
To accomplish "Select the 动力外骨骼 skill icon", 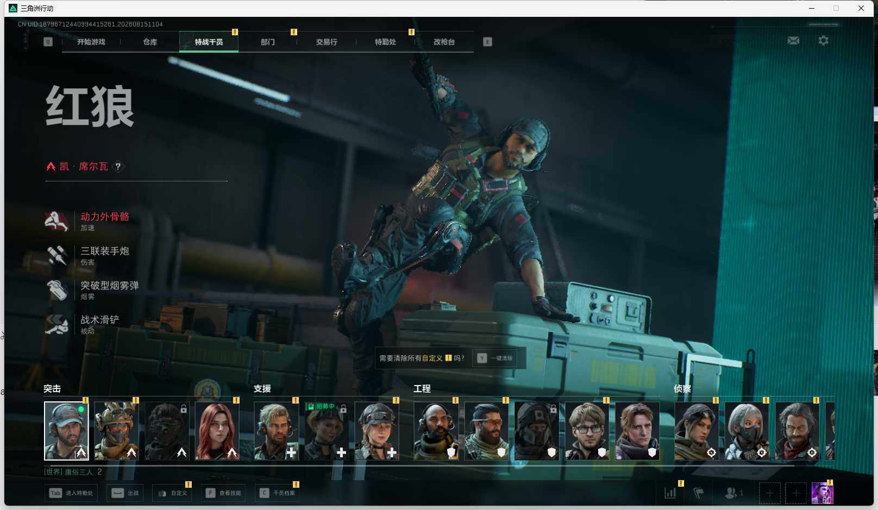I will (x=57, y=221).
